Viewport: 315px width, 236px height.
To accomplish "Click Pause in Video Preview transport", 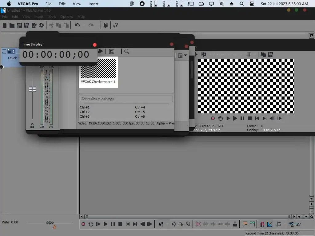I will (x=242, y=118).
